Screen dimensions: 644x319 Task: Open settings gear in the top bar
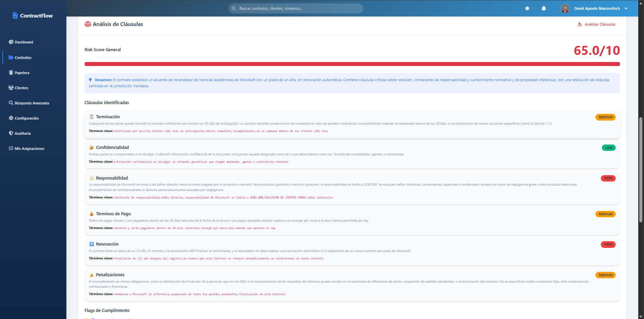tap(527, 8)
